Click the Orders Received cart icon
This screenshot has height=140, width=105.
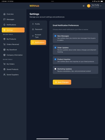[4, 44]
